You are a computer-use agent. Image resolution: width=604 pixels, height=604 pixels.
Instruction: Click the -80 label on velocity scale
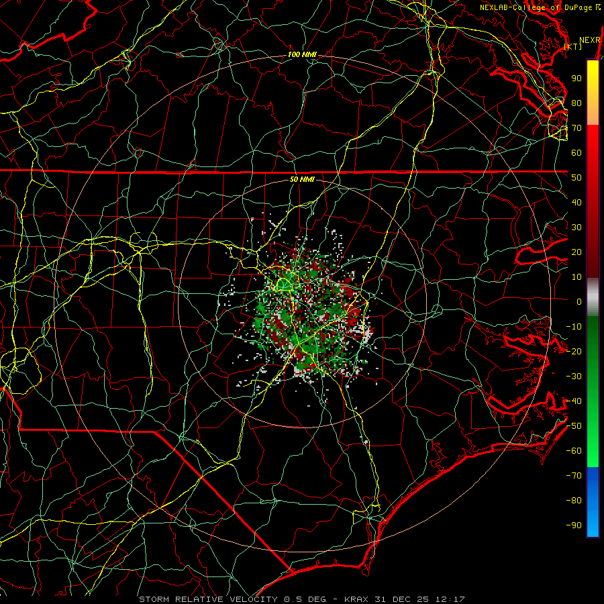click(x=574, y=501)
